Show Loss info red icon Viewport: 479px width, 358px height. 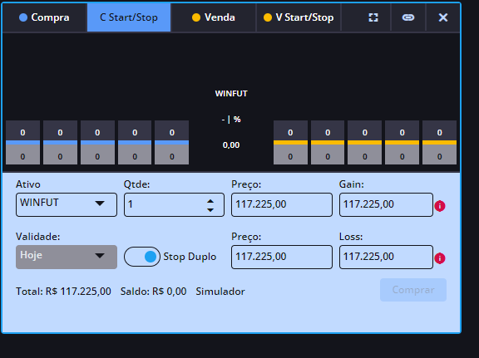[440, 258]
